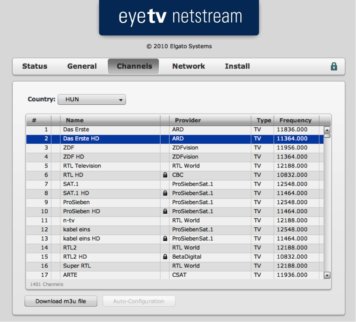Select the RTL2 channel name in row 14

[x=70, y=247]
